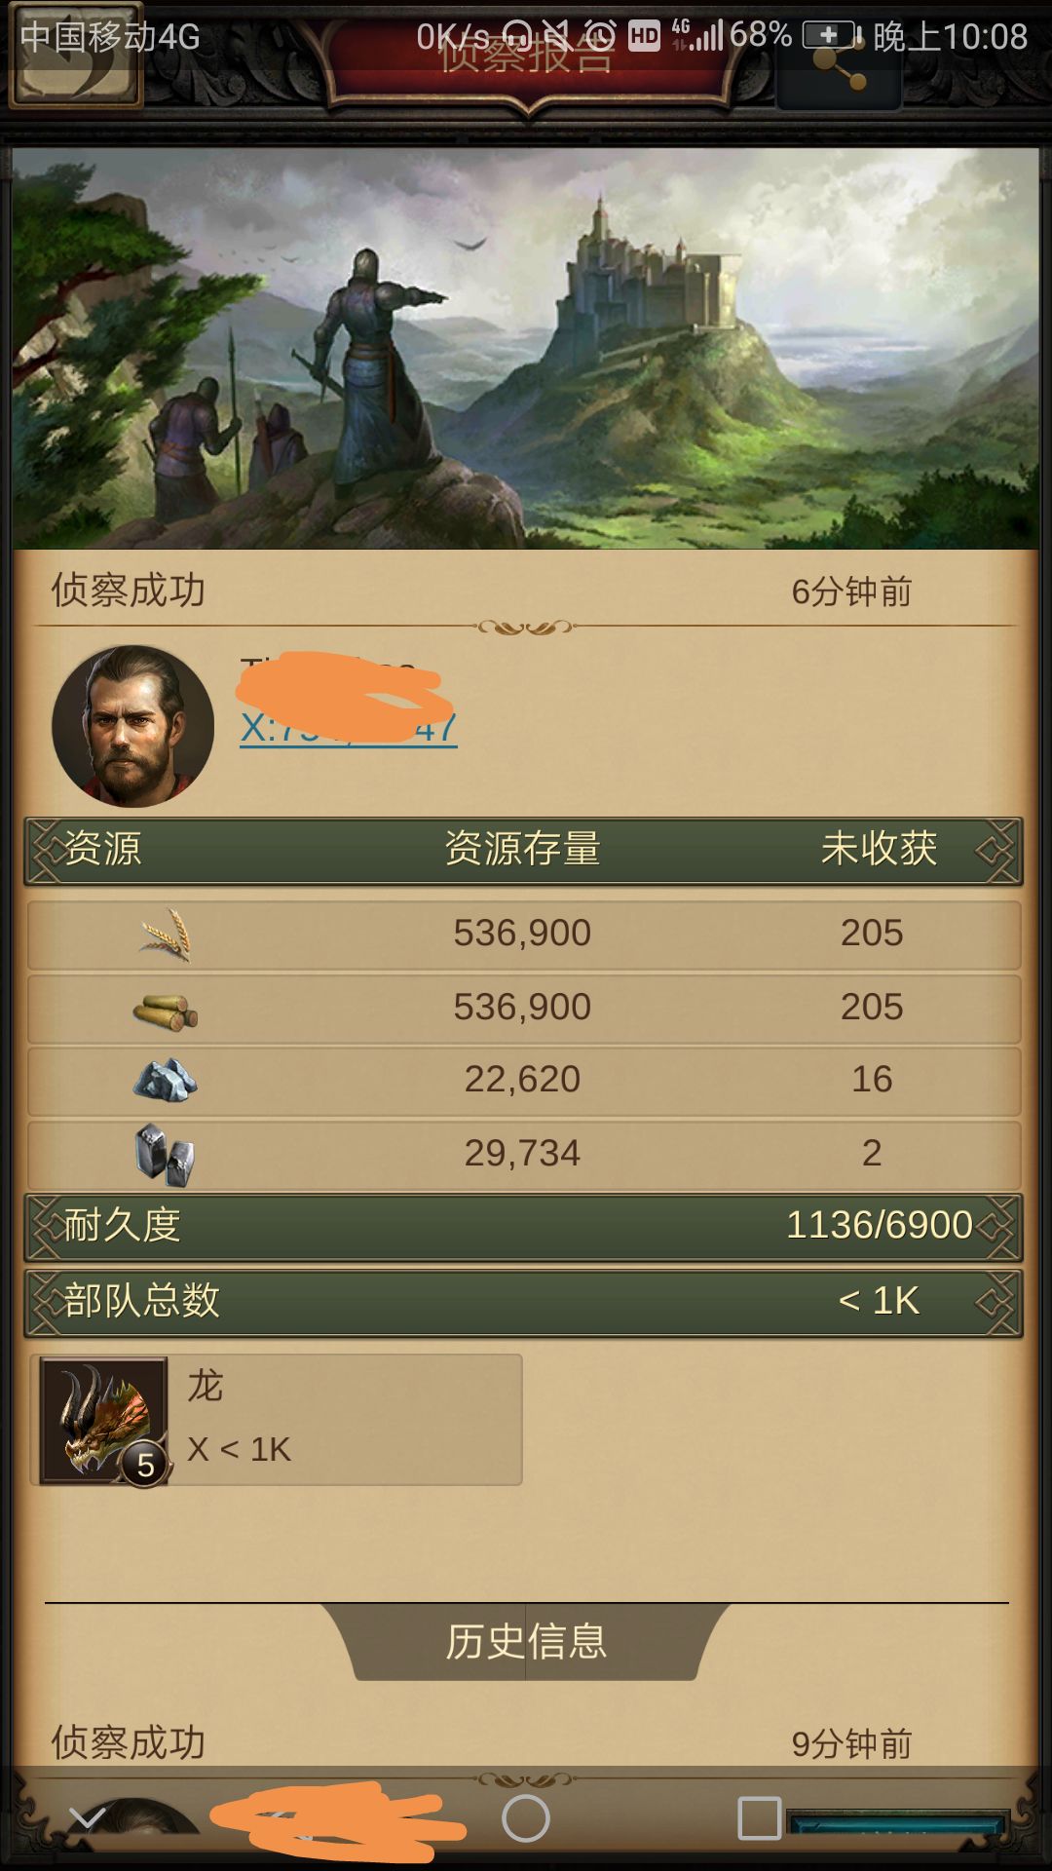Tap the wheat food resource icon
The height and width of the screenshot is (1871, 1052).
pos(166,935)
